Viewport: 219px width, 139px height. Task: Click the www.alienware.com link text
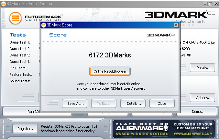point(193,134)
